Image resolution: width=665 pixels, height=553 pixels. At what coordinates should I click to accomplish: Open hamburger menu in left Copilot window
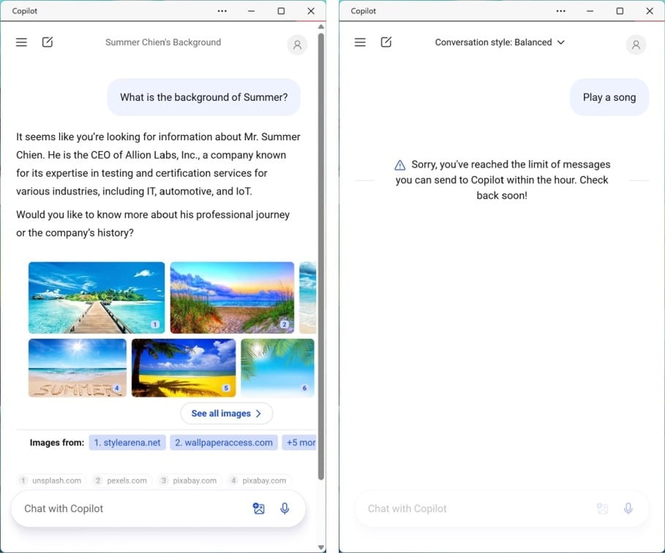point(21,42)
